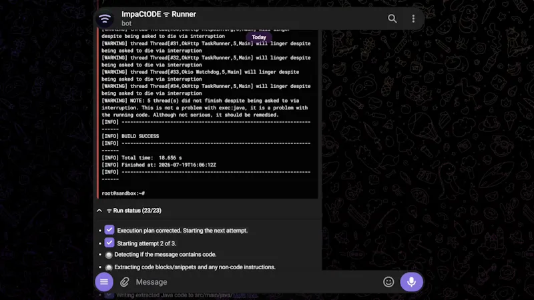Click the Thread[#34,OkHttp TaskRunner warning line

pos(206,90)
